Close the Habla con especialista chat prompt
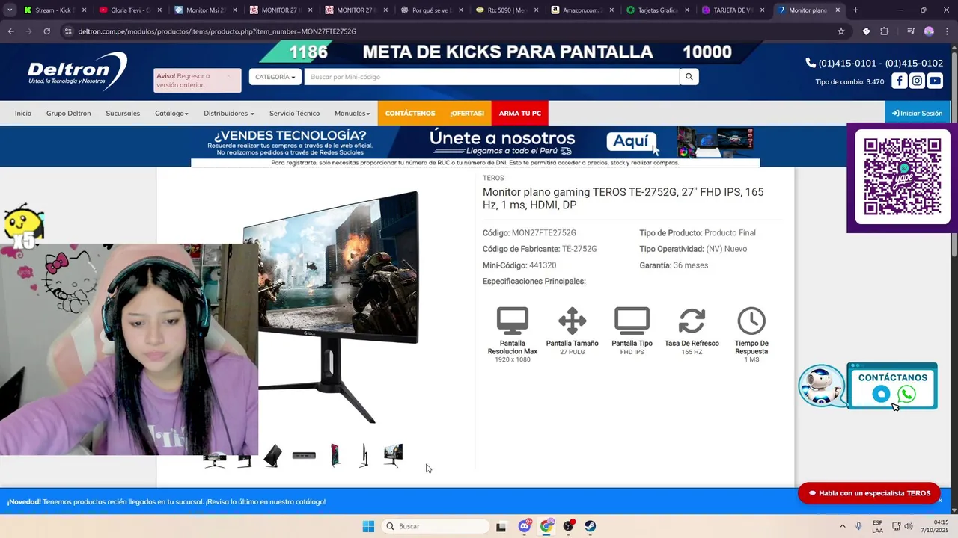This screenshot has width=958, height=538. point(940,501)
